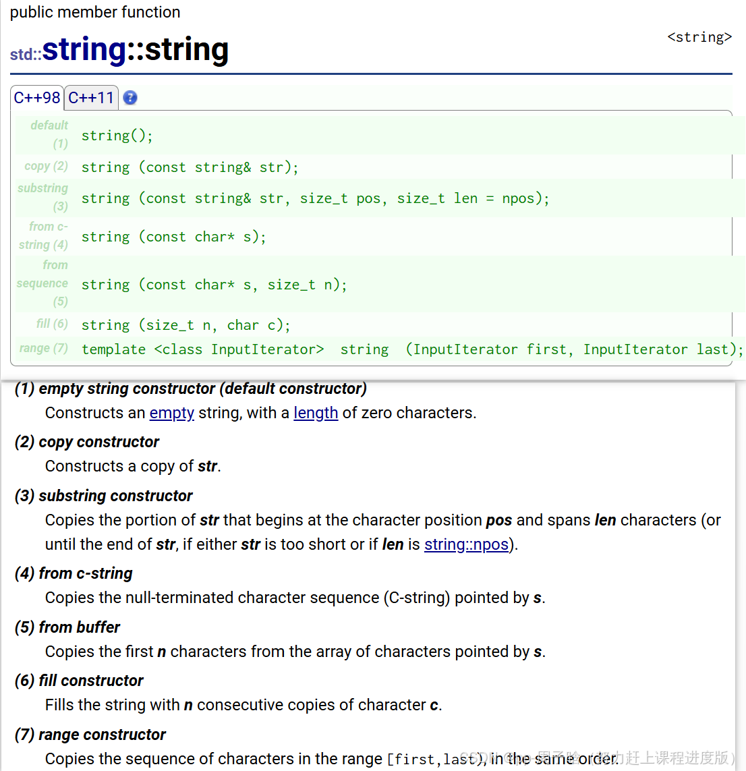Click the 'range (7)' label
Screen dimensions: 746x771
coord(44,348)
